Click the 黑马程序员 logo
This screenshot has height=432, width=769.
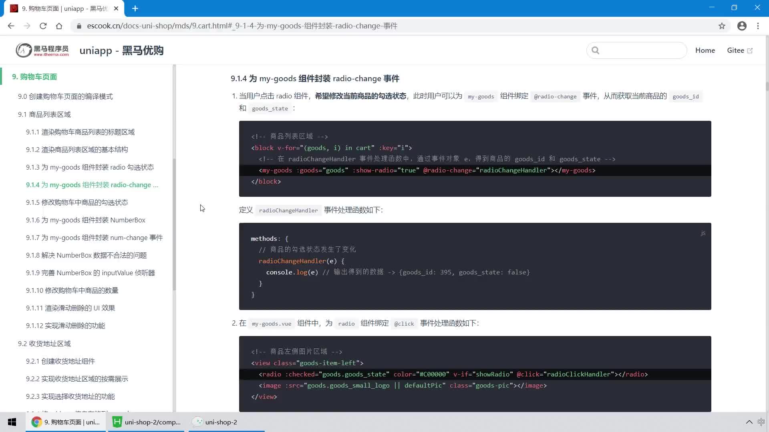pyautogui.click(x=42, y=50)
